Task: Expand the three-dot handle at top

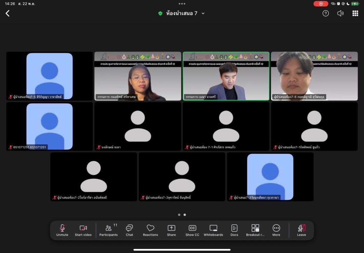Action: 182,4
